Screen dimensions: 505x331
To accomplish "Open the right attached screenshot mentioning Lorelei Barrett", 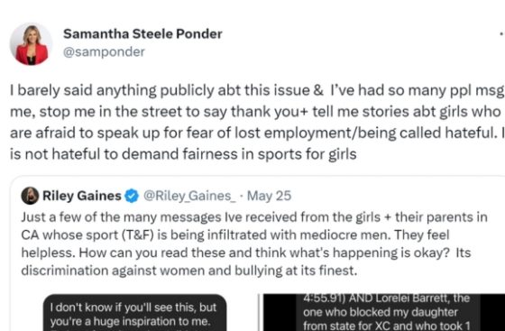I will pos(384,312).
